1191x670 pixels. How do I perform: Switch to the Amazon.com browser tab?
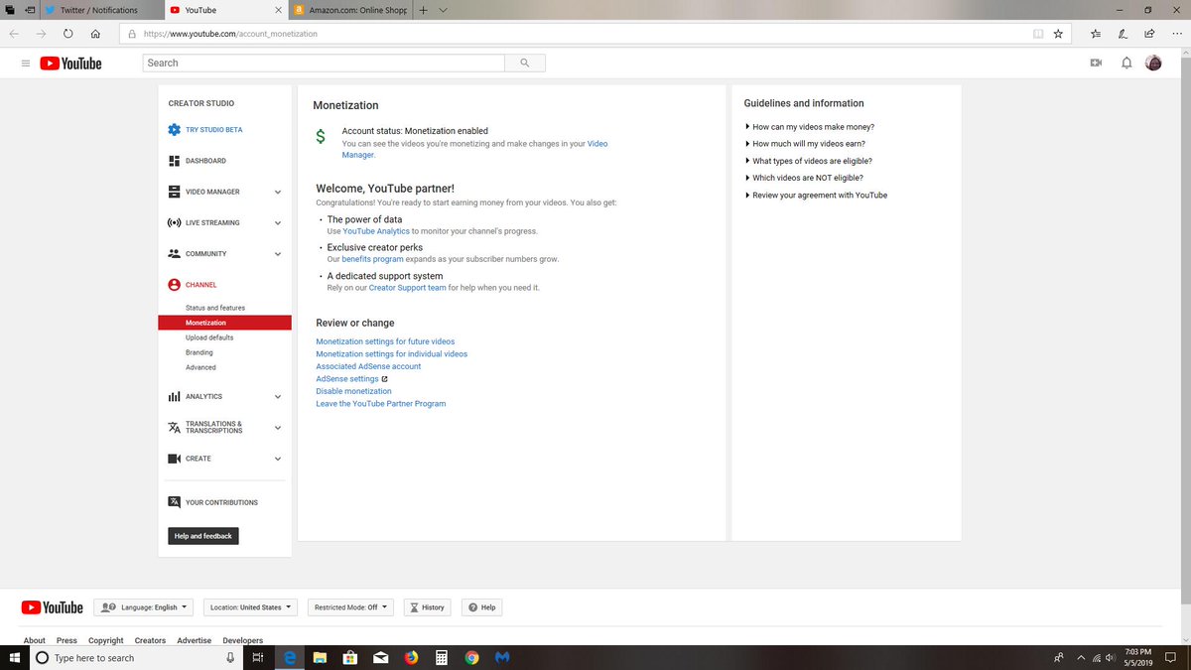coord(349,10)
